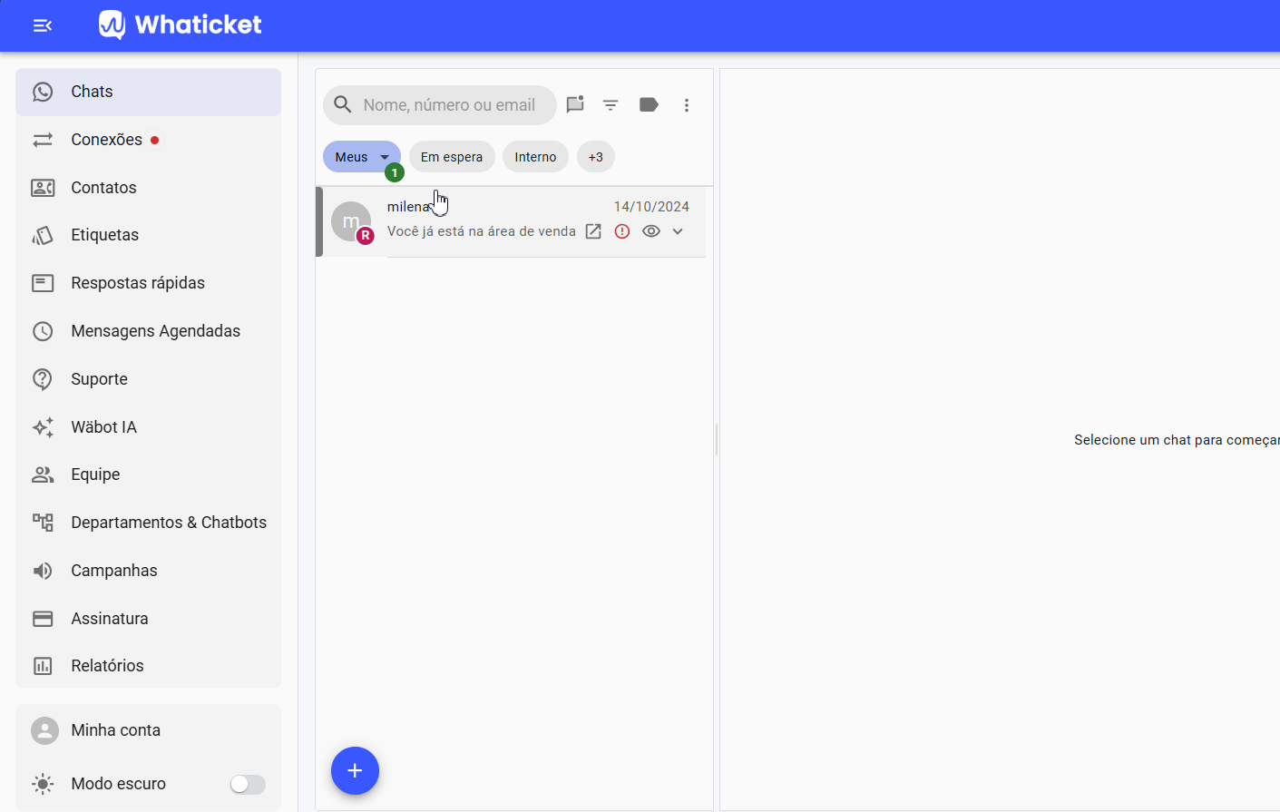The image size is (1280, 812).
Task: Open Minha conta
Action: click(148, 730)
